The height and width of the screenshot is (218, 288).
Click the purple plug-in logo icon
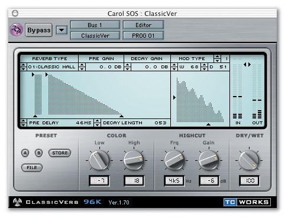(x=17, y=30)
